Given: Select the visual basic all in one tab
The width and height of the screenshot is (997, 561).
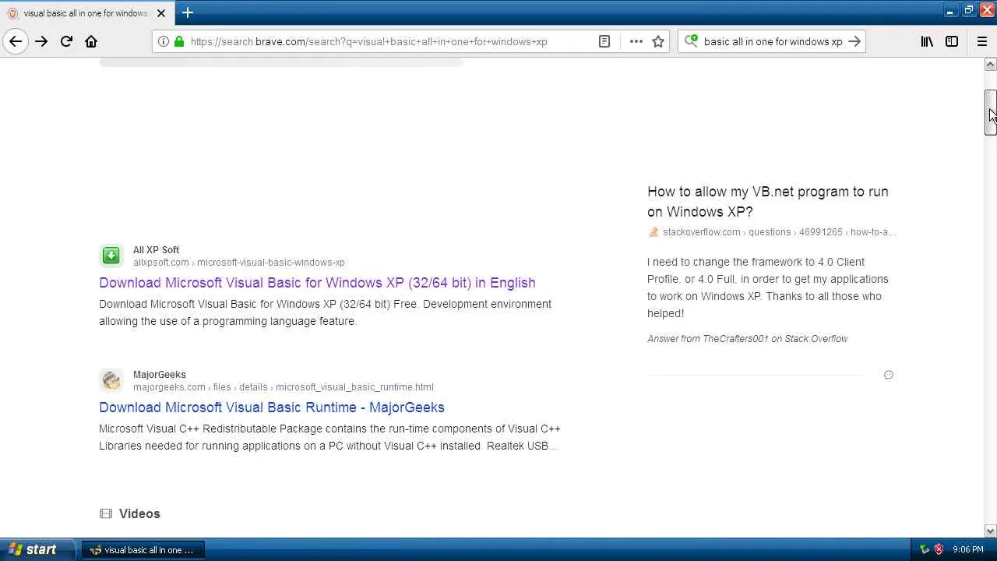Looking at the screenshot, I should pos(86,13).
